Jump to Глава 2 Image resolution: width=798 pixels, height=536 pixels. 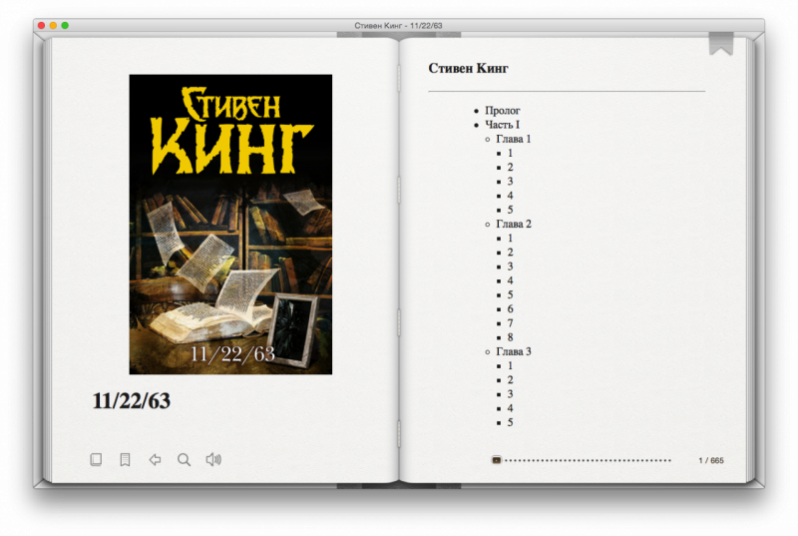(x=513, y=224)
